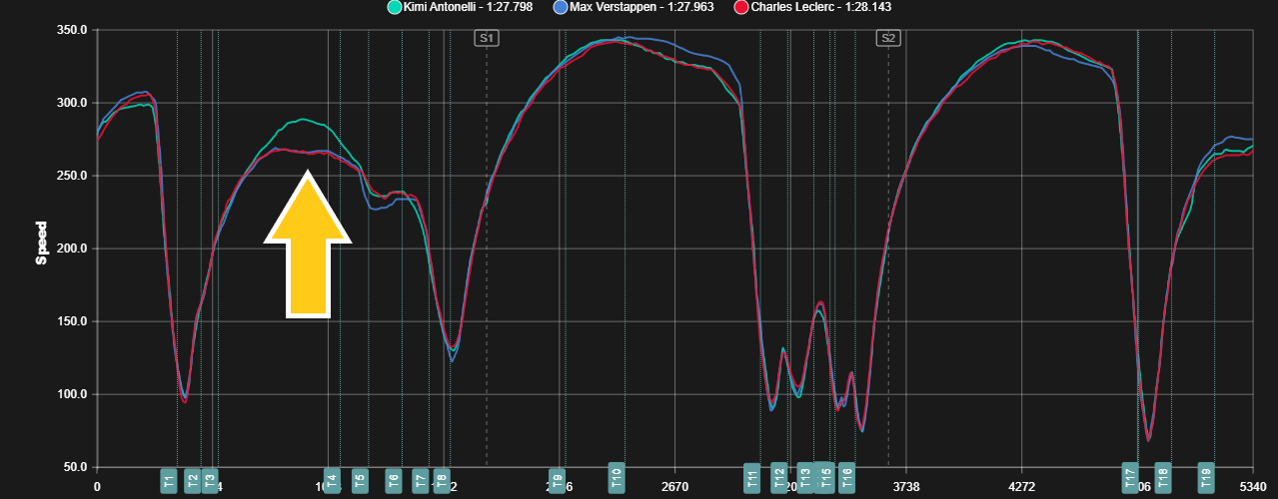1278x499 pixels.
Task: Click the 3738 distance x-axis label
Action: 906,487
